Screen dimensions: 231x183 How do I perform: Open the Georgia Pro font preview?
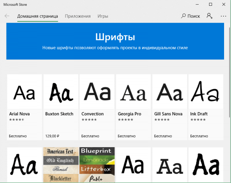(133, 92)
